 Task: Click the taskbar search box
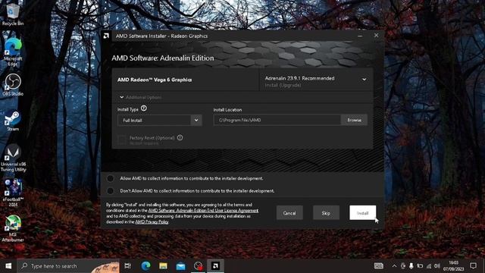(69, 266)
